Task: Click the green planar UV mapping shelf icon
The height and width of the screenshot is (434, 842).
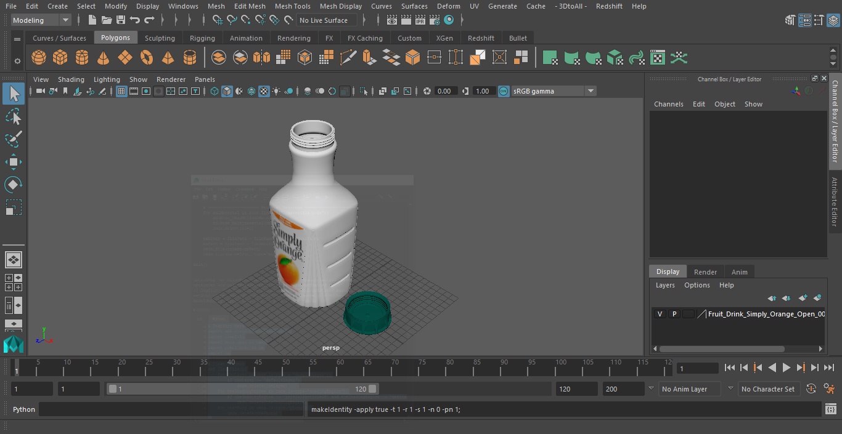Action: point(550,58)
